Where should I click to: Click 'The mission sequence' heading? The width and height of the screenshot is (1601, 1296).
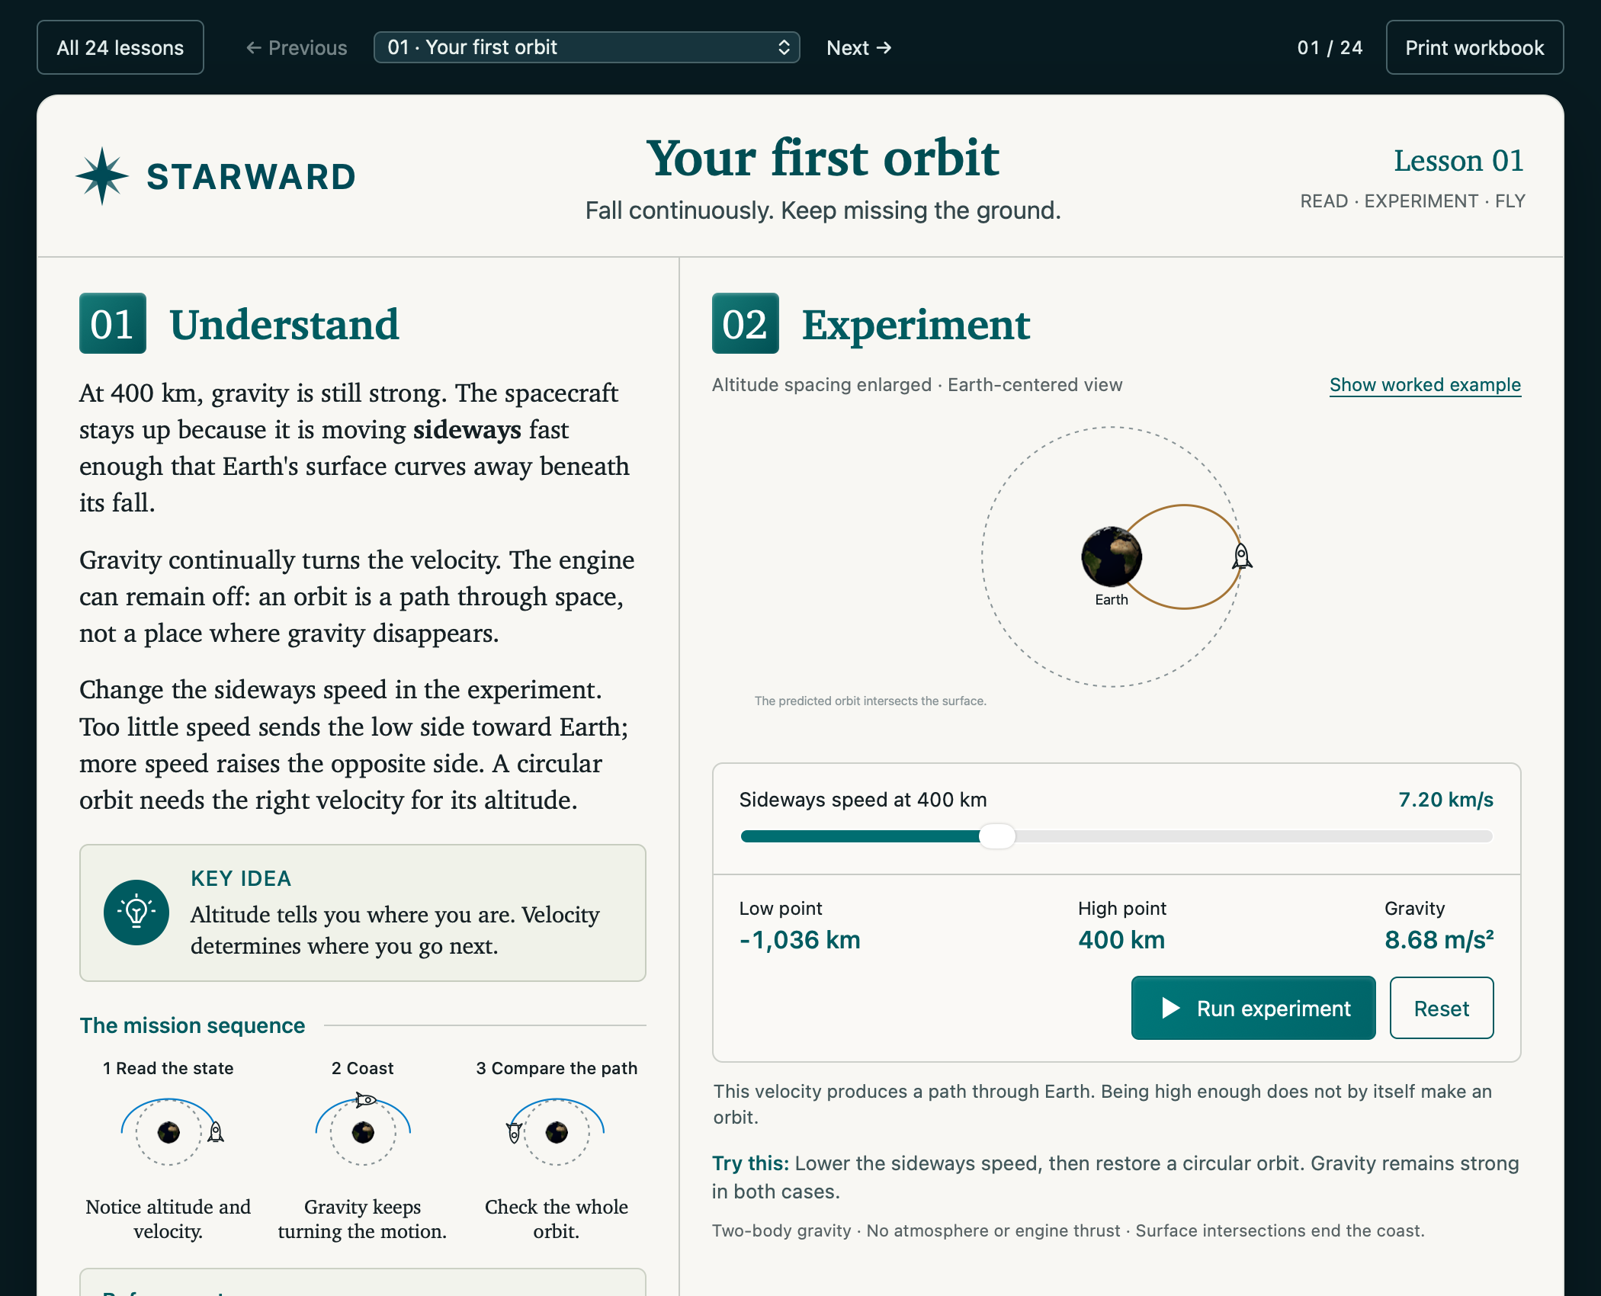[193, 1025]
